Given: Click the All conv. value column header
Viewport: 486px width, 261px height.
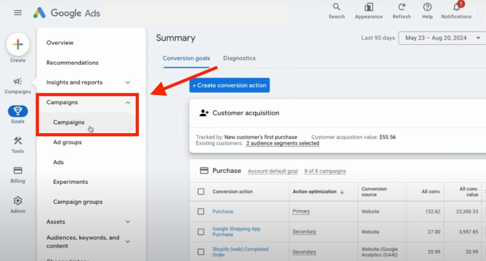Looking at the screenshot, I should point(468,192).
